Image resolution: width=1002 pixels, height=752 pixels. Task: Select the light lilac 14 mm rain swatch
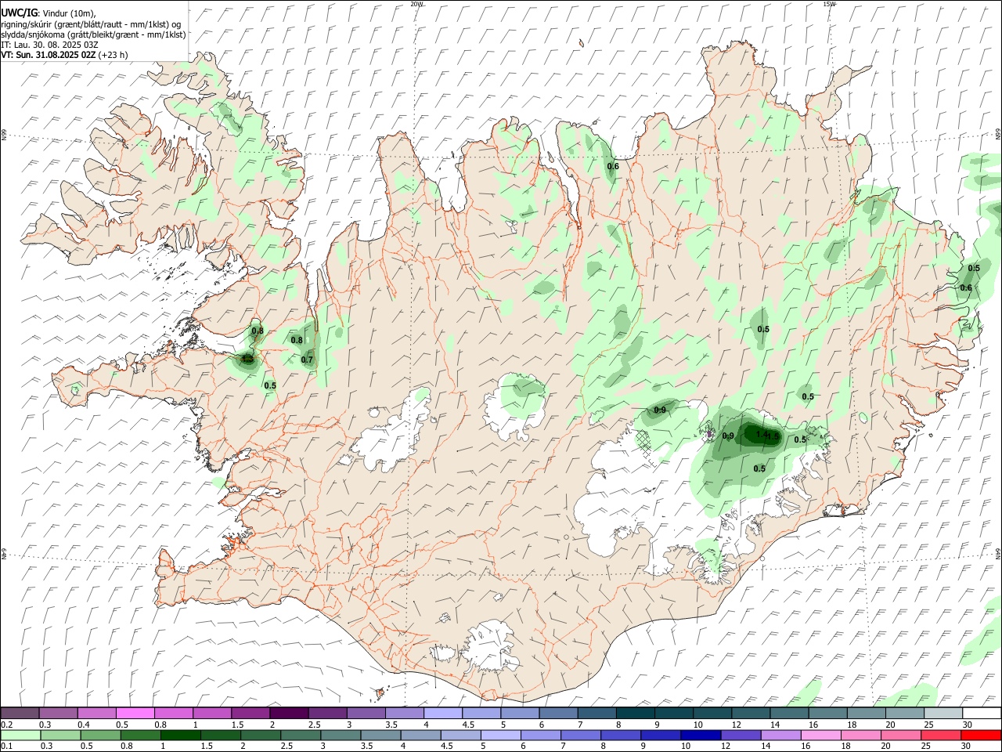point(781,736)
